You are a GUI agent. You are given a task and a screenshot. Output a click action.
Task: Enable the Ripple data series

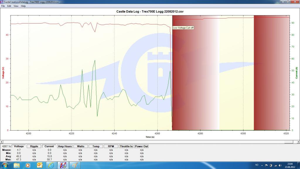point(34,146)
